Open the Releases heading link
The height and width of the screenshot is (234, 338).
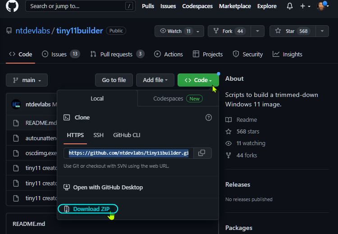238,184
